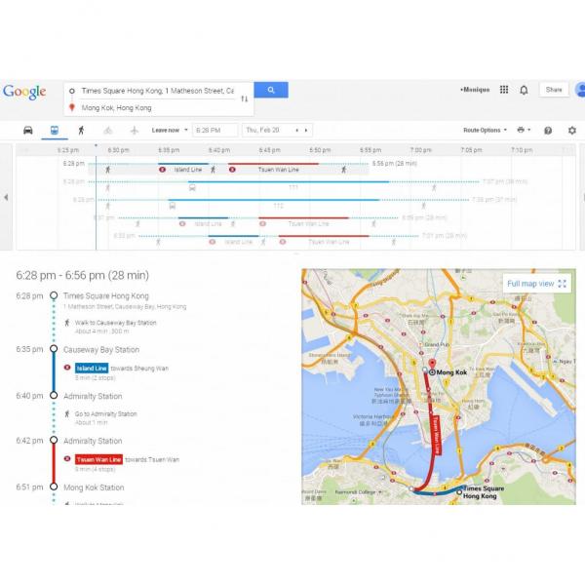
Task: Click the red Mong Kok destination pin on map
Action: [432, 364]
